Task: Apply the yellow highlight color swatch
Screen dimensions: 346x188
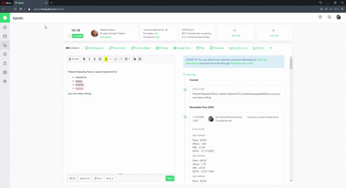Action: coord(106,59)
